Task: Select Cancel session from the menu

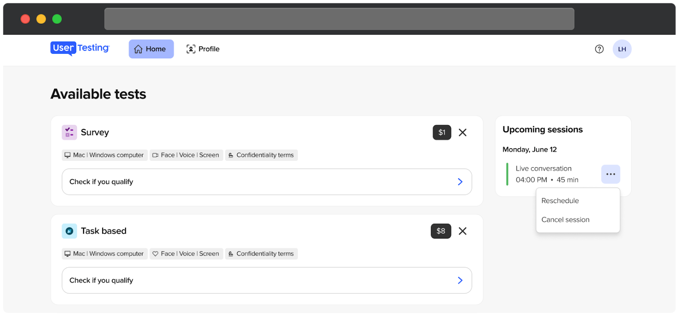Action: [x=578, y=220]
